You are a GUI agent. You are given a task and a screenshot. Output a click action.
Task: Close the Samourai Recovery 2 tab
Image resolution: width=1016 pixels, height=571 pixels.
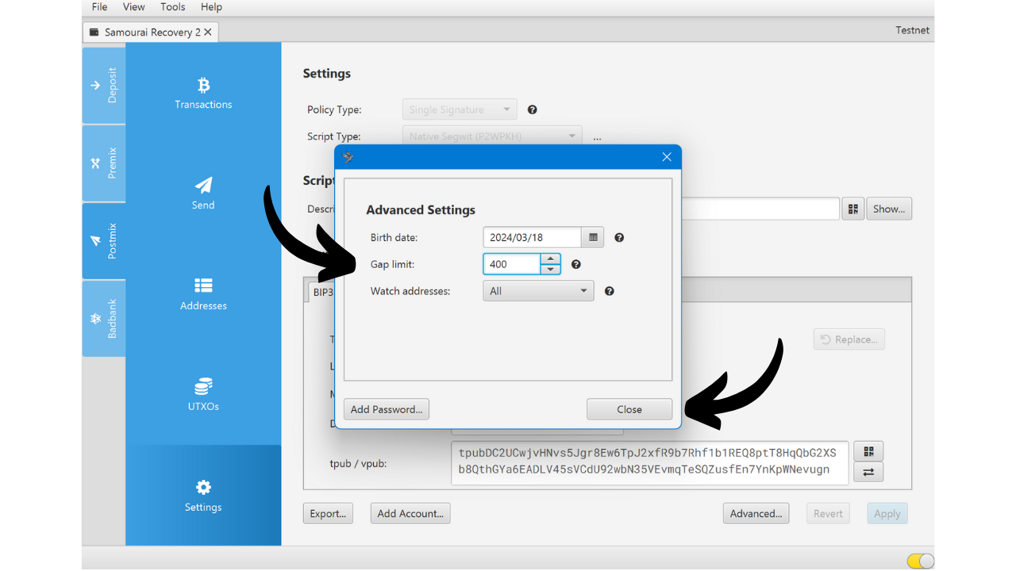pos(208,32)
